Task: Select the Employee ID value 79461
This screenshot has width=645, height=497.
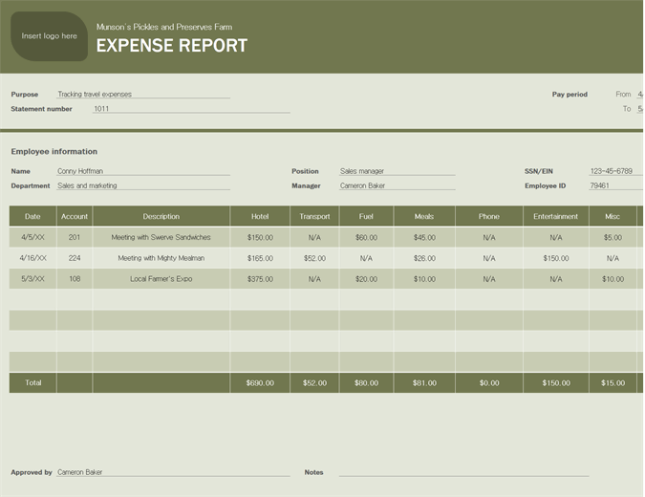Action: pos(612,185)
